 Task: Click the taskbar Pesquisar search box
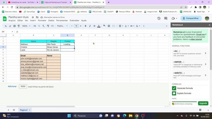tap(88, 116)
